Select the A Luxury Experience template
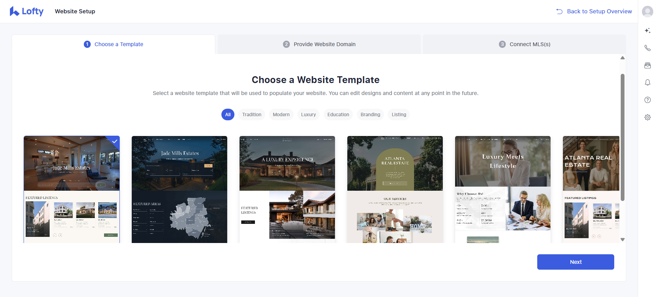Screen dimensions: 657x297 (x=287, y=189)
